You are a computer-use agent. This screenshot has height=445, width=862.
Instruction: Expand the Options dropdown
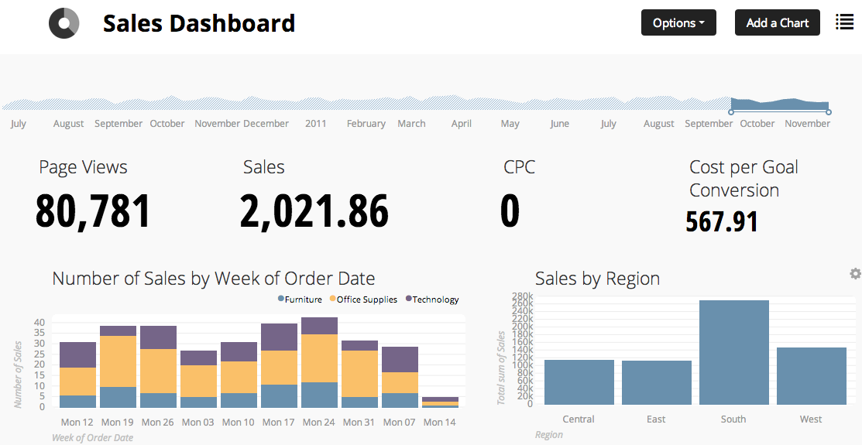pyautogui.click(x=678, y=22)
